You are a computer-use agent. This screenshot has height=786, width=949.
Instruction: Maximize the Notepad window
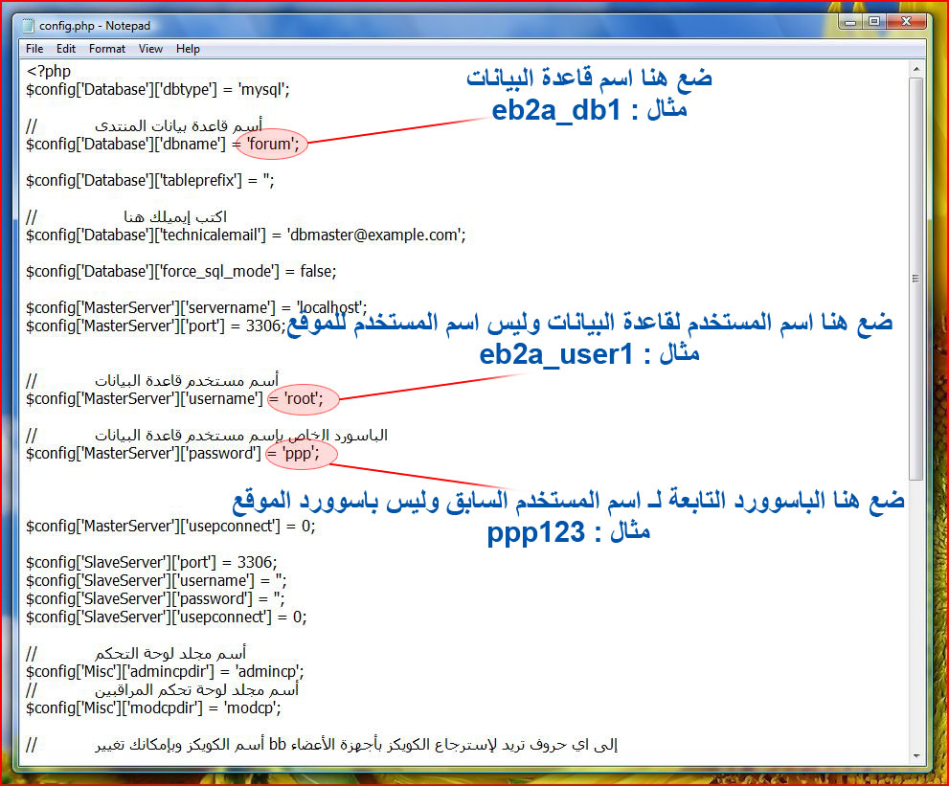tap(873, 21)
